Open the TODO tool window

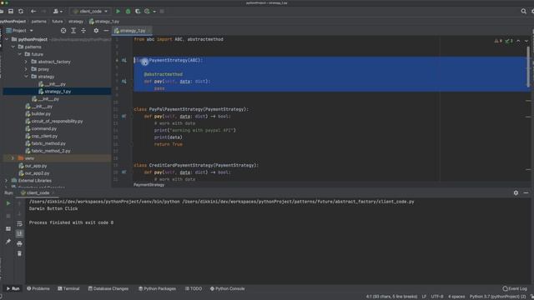194,289
